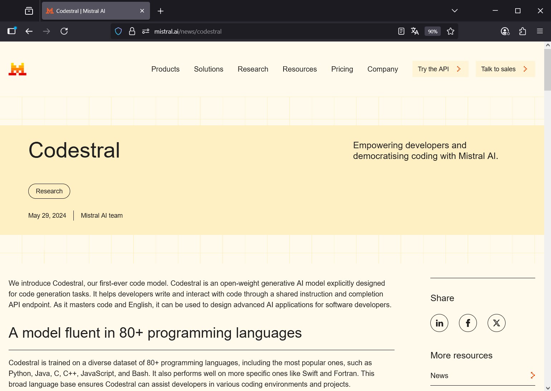
Task: Open the translate page icon
Action: 415,32
